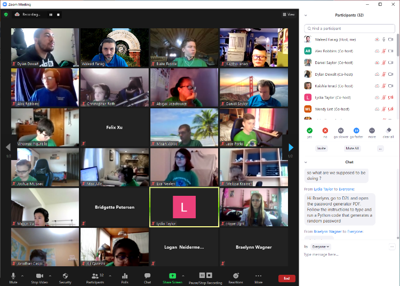Open the chat recipient Everyone dropdown
Viewport: 400px width, 286px height.
321,247
